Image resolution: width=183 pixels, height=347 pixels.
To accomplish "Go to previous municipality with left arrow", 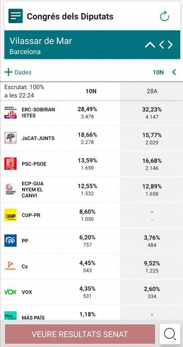I will (x=162, y=45).
